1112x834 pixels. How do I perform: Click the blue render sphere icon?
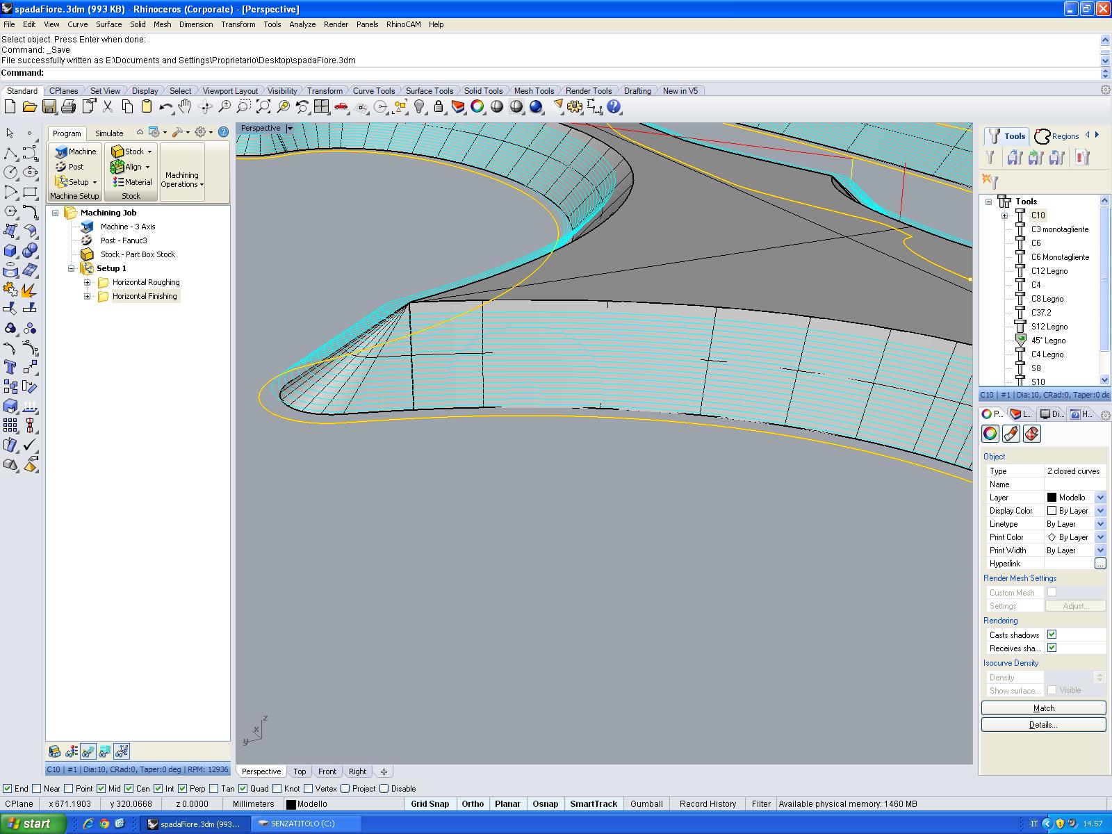click(536, 106)
